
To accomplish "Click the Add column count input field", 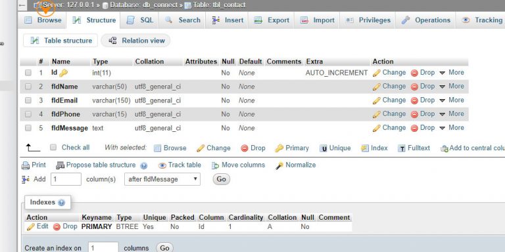I will click(x=66, y=179).
